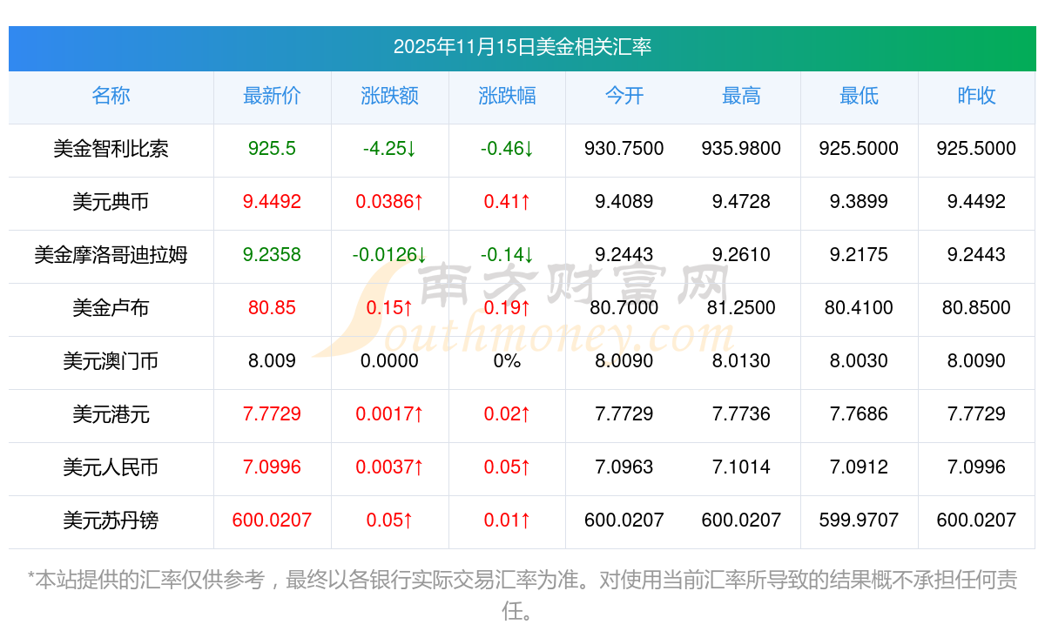Select the 名称 column header
The image size is (1045, 638).
[x=111, y=96]
